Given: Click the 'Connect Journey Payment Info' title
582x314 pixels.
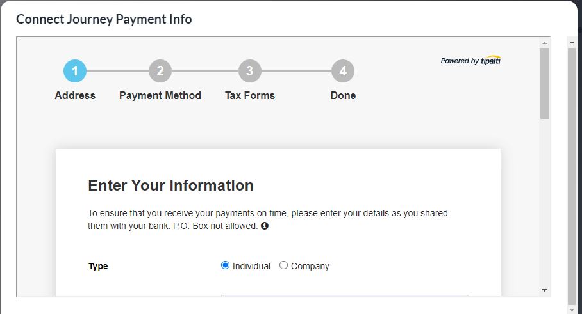Looking at the screenshot, I should (104, 19).
